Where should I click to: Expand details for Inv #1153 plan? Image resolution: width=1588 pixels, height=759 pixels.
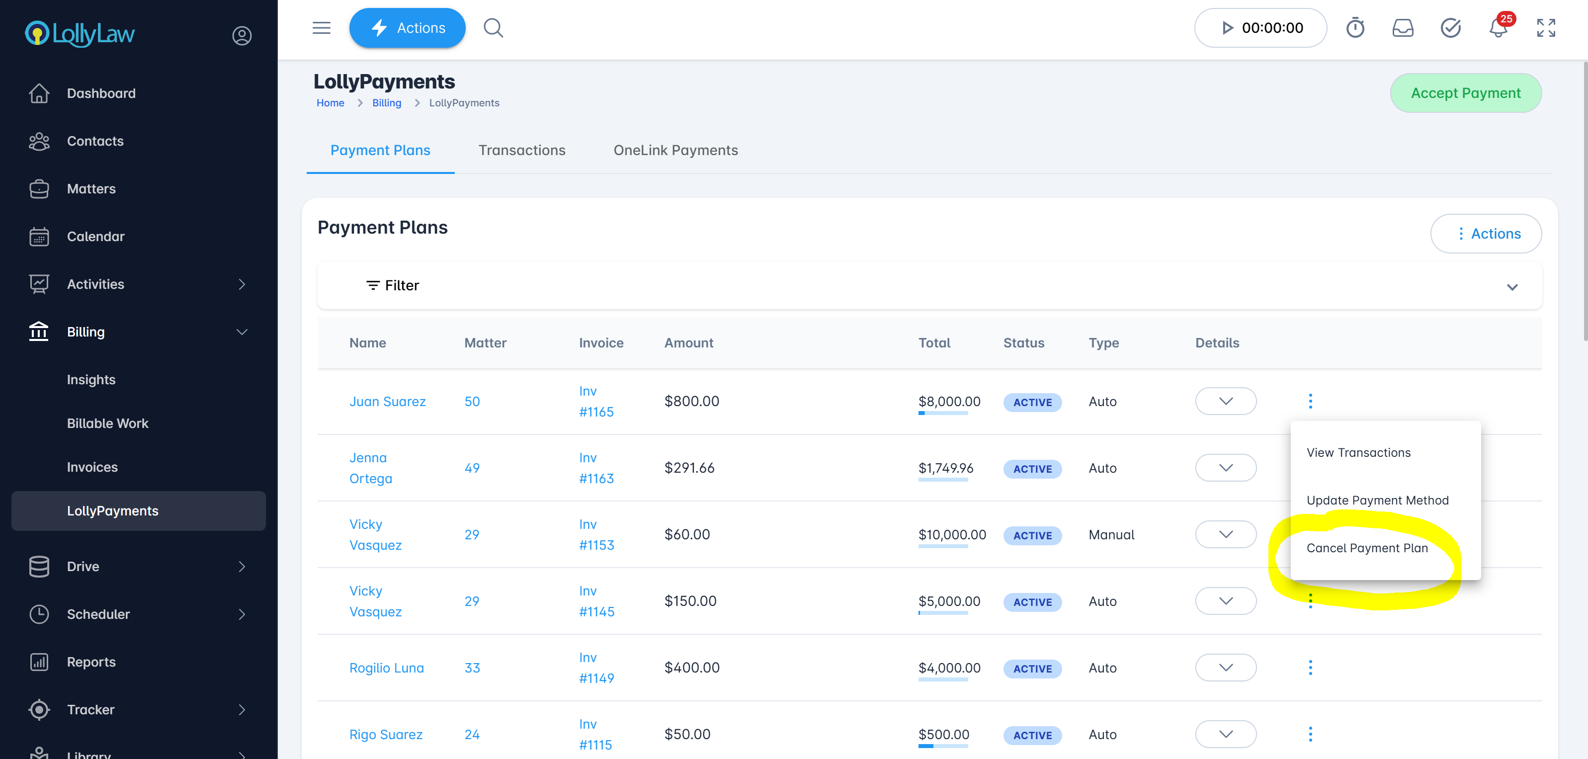tap(1226, 534)
